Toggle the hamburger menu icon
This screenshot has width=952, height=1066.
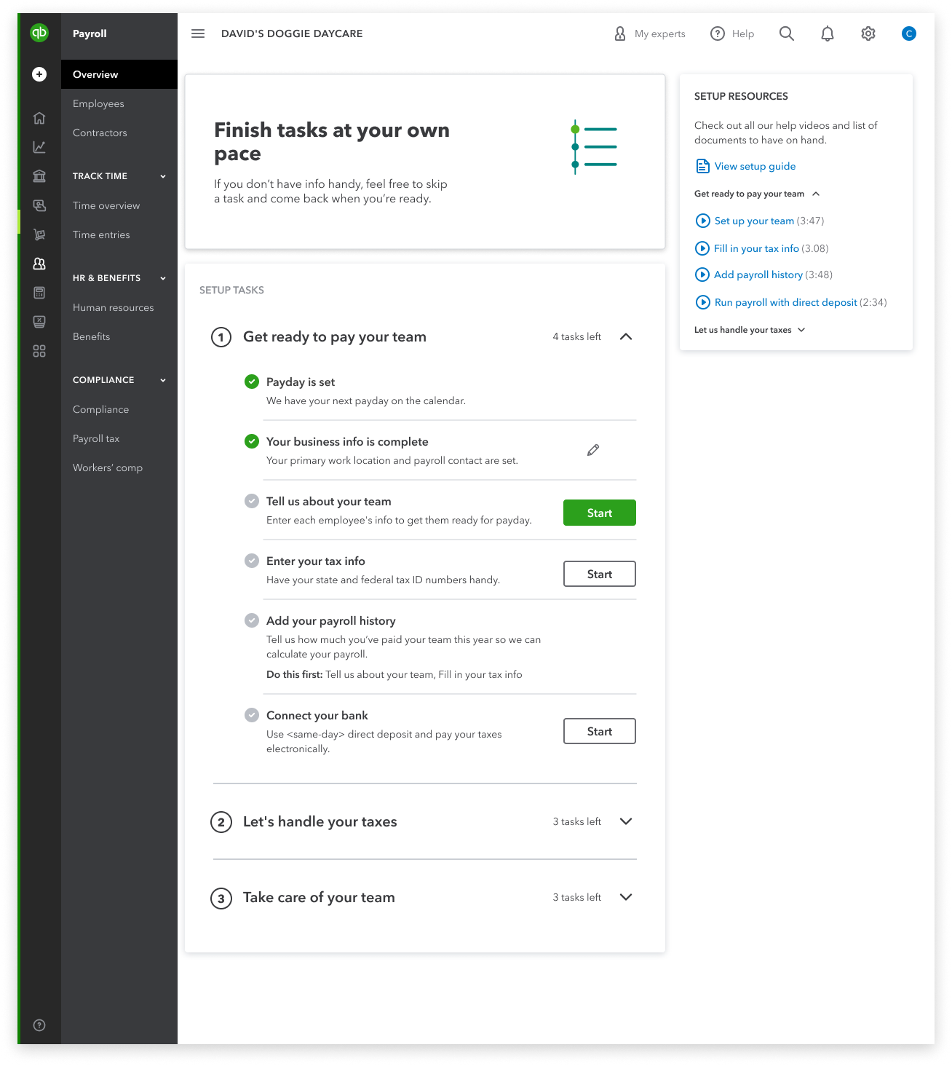198,33
